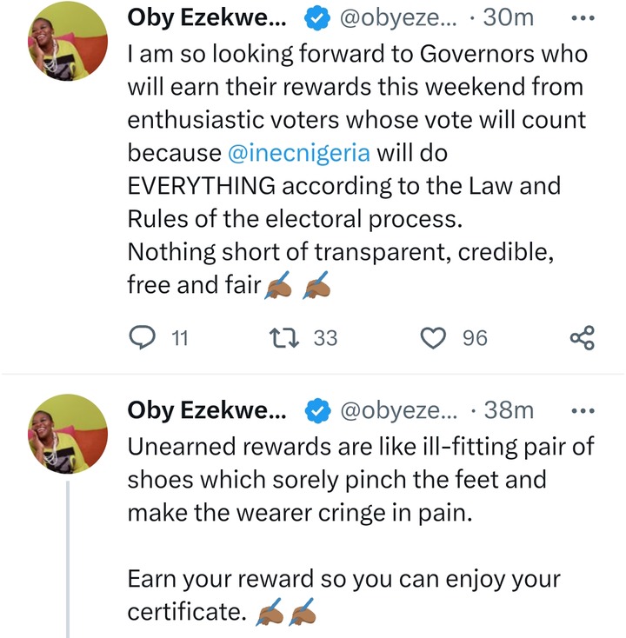Click the 30m timestamp
Viewport: 626px width, 638px height.
509,19
